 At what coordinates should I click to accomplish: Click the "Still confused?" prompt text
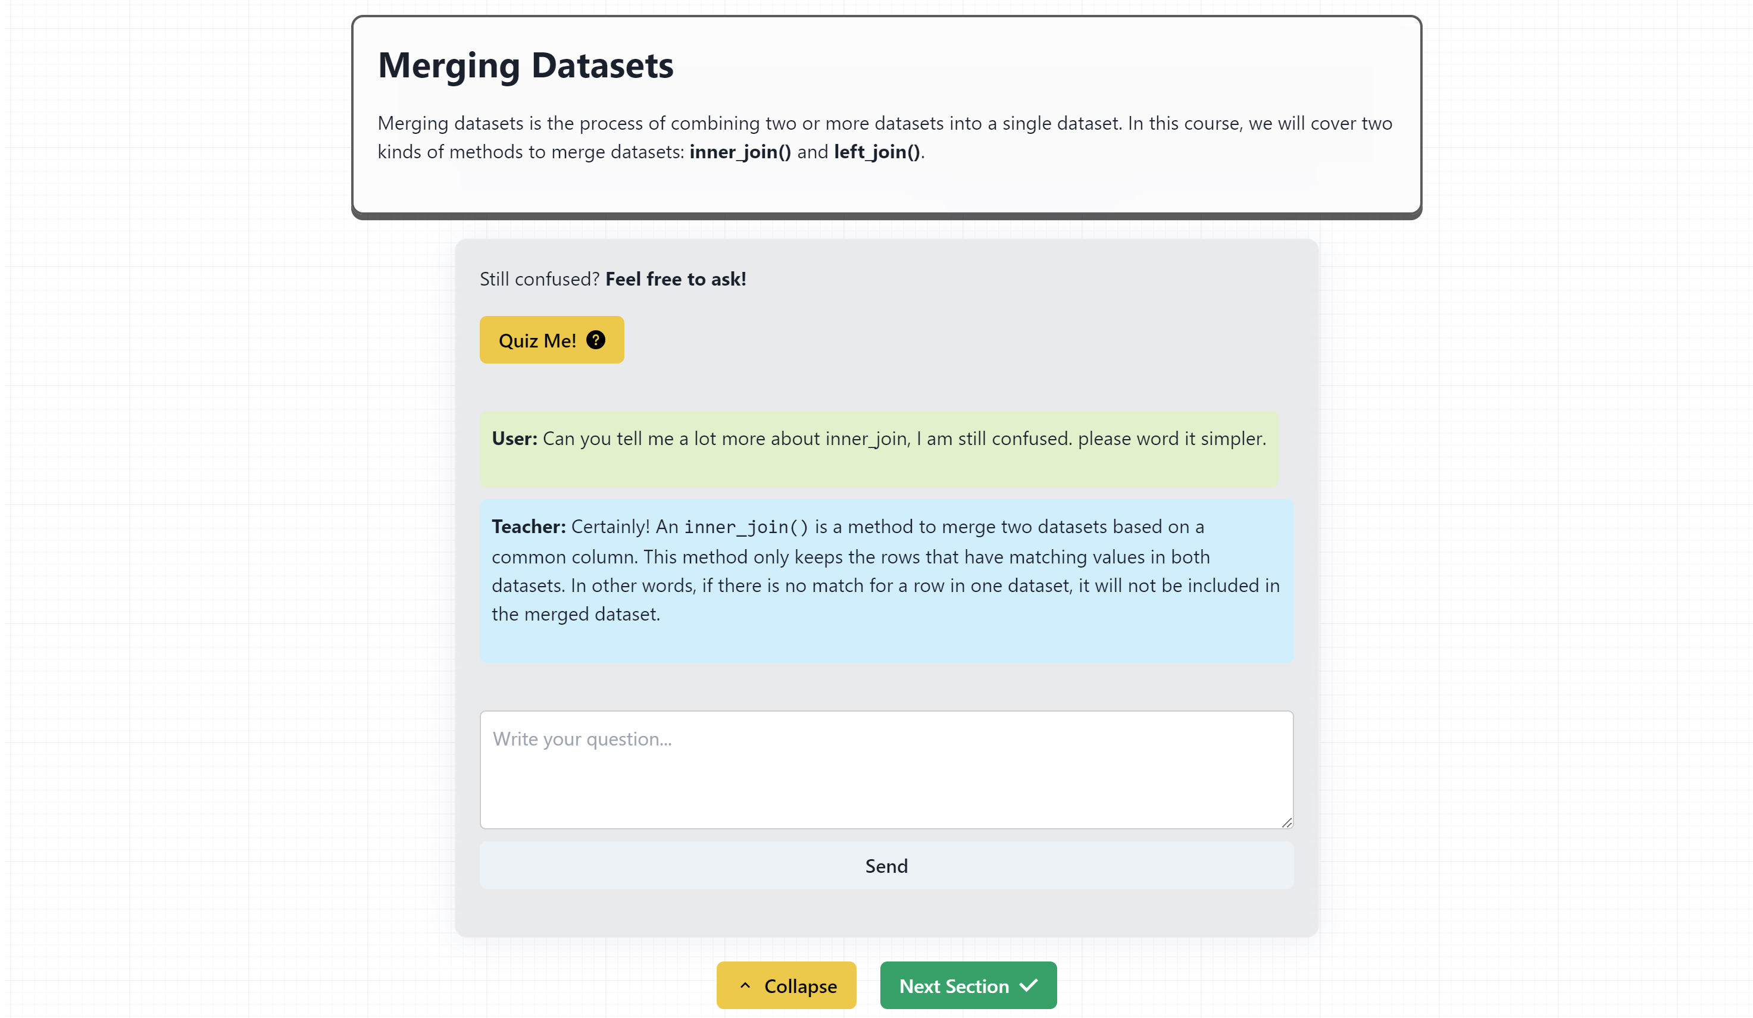pyautogui.click(x=539, y=279)
